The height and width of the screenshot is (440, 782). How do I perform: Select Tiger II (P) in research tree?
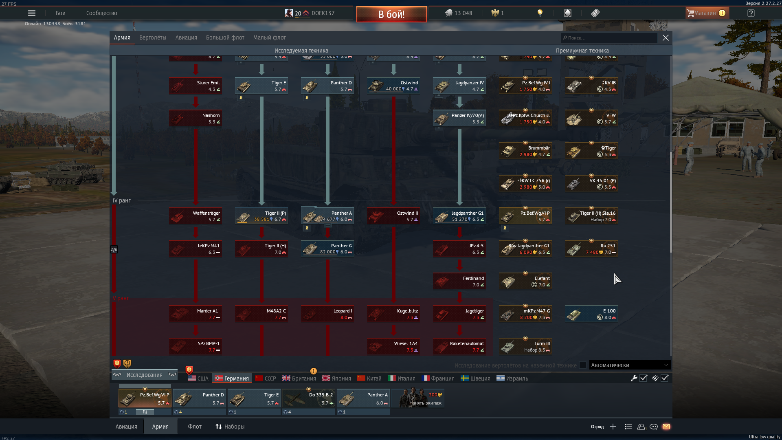pyautogui.click(x=261, y=216)
